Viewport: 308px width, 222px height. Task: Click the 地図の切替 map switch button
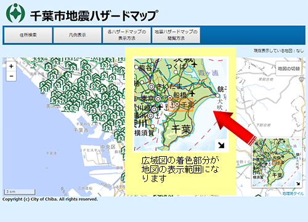click(x=289, y=69)
